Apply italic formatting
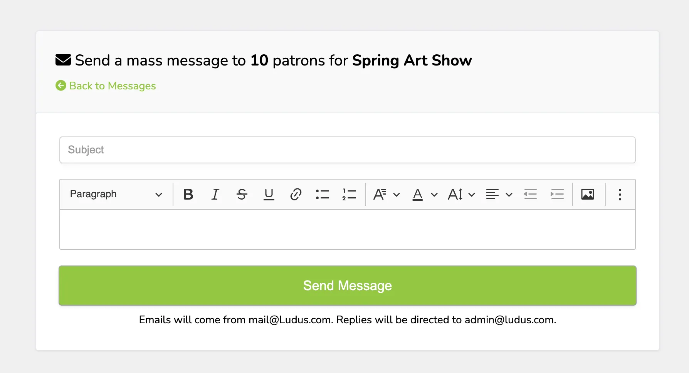Screen dimensions: 689x373 click(x=215, y=194)
